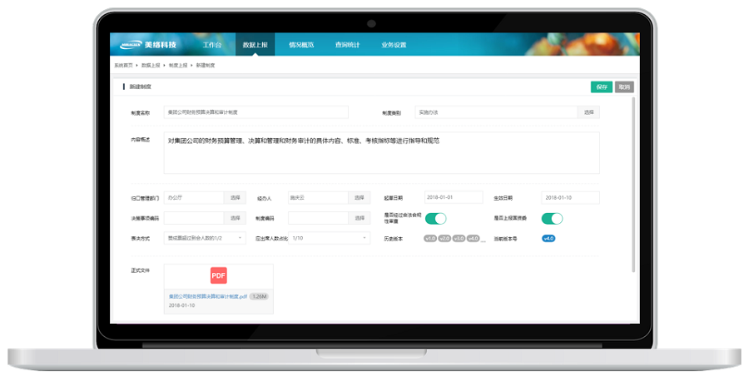Click 选择 next to 制度类别 field
The width and height of the screenshot is (749, 386).
[x=589, y=111]
